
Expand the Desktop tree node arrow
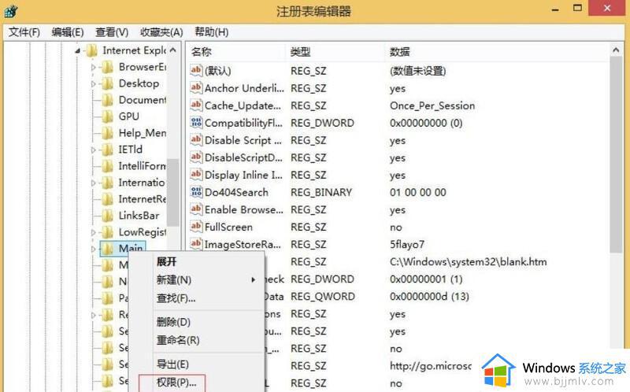[x=93, y=84]
